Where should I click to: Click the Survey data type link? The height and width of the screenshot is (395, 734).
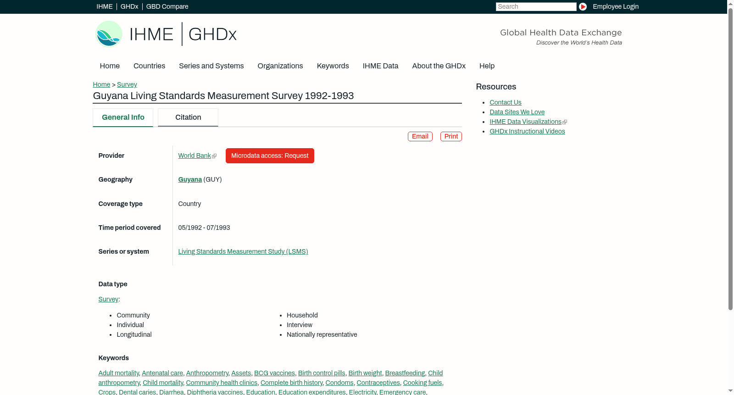(x=108, y=299)
